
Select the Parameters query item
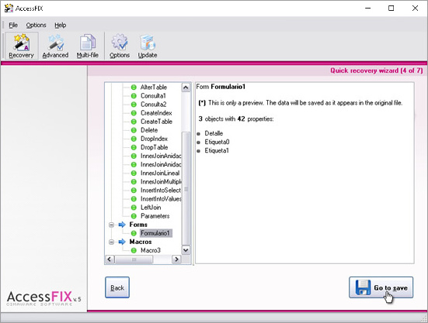155,216
